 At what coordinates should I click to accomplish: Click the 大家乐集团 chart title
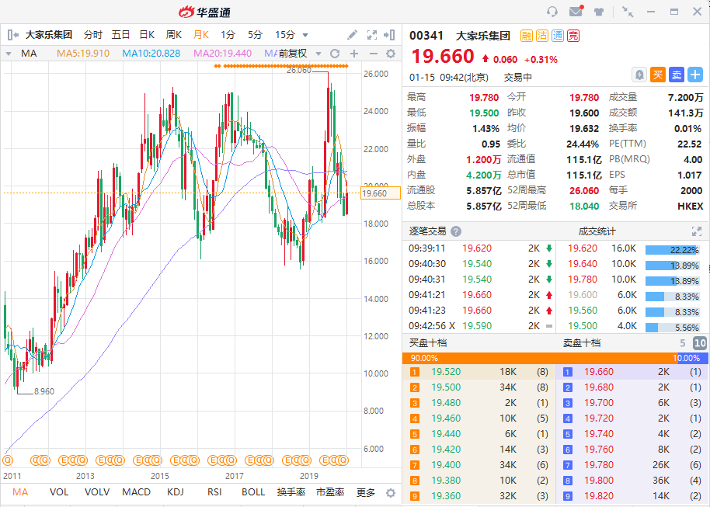[48, 35]
